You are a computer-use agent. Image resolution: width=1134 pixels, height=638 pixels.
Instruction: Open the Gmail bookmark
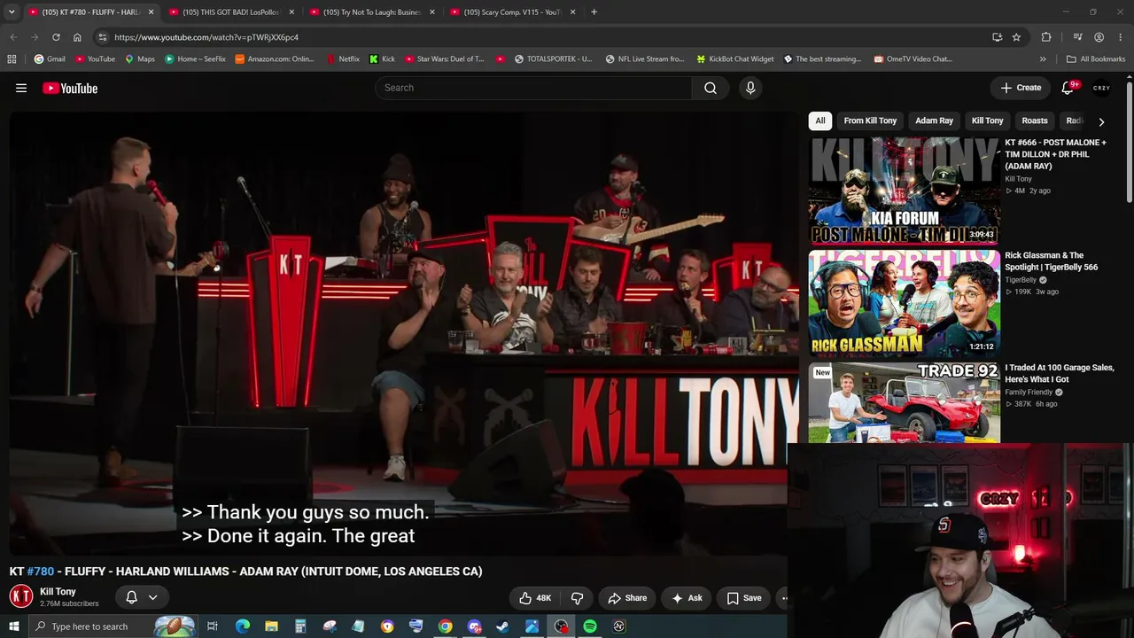(50, 59)
